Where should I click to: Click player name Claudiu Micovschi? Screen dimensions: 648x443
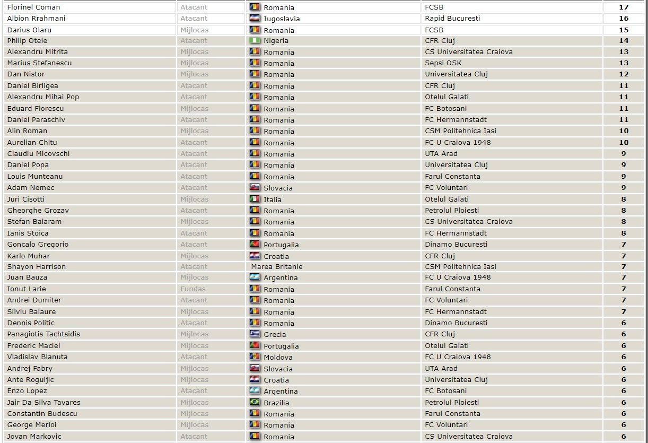pyautogui.click(x=38, y=153)
